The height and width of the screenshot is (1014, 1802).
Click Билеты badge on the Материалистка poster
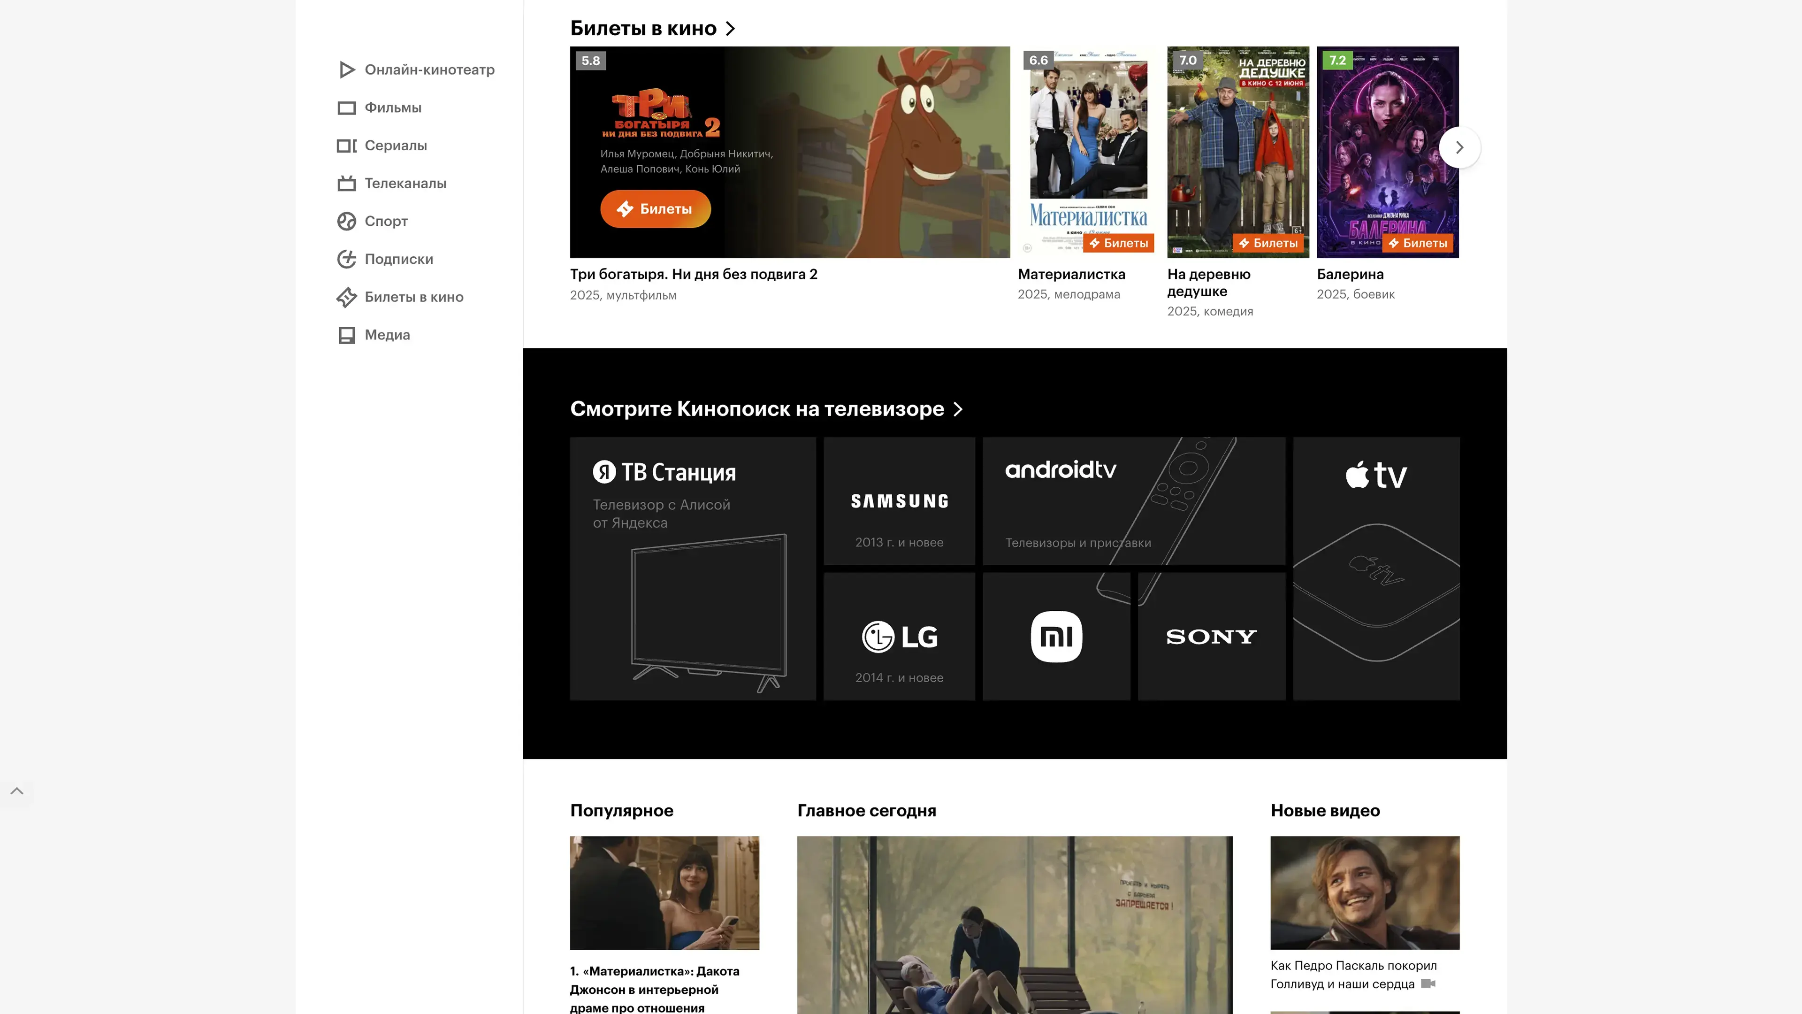coord(1119,243)
